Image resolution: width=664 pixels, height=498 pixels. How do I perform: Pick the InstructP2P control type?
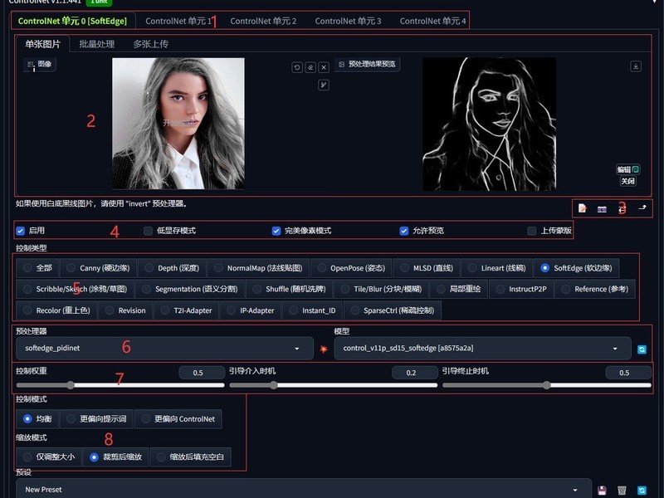click(x=521, y=289)
